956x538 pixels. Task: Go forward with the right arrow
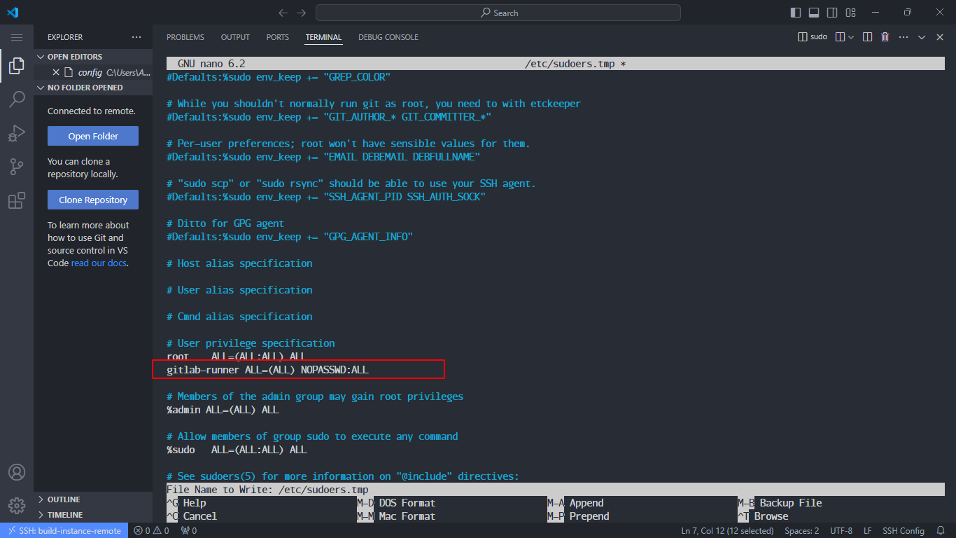click(301, 13)
